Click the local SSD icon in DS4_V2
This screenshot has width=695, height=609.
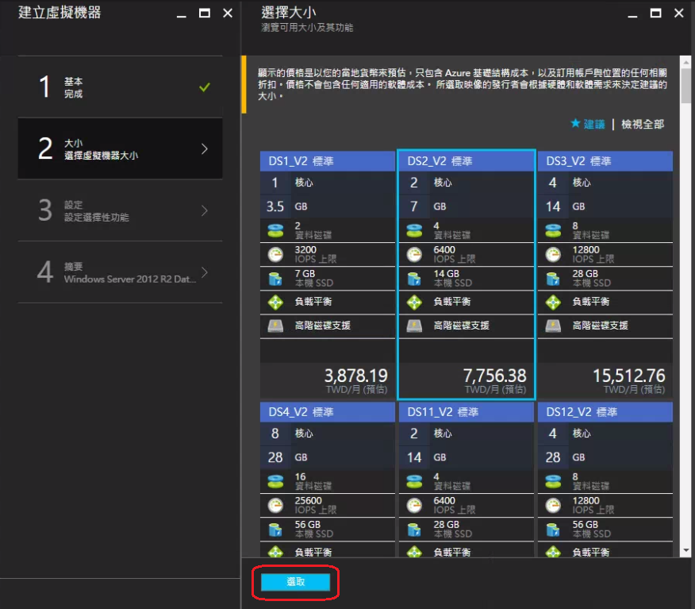point(275,529)
